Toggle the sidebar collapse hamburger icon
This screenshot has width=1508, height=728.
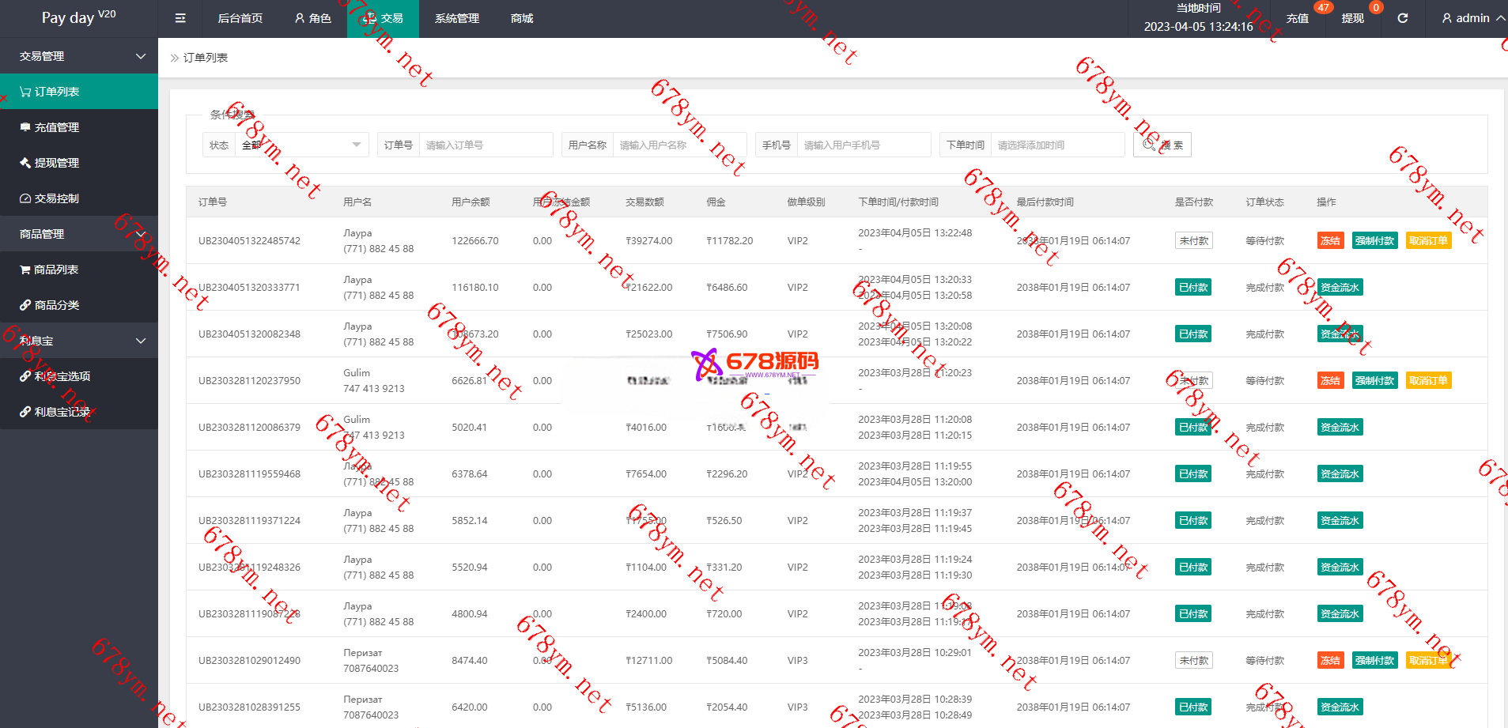click(x=180, y=18)
